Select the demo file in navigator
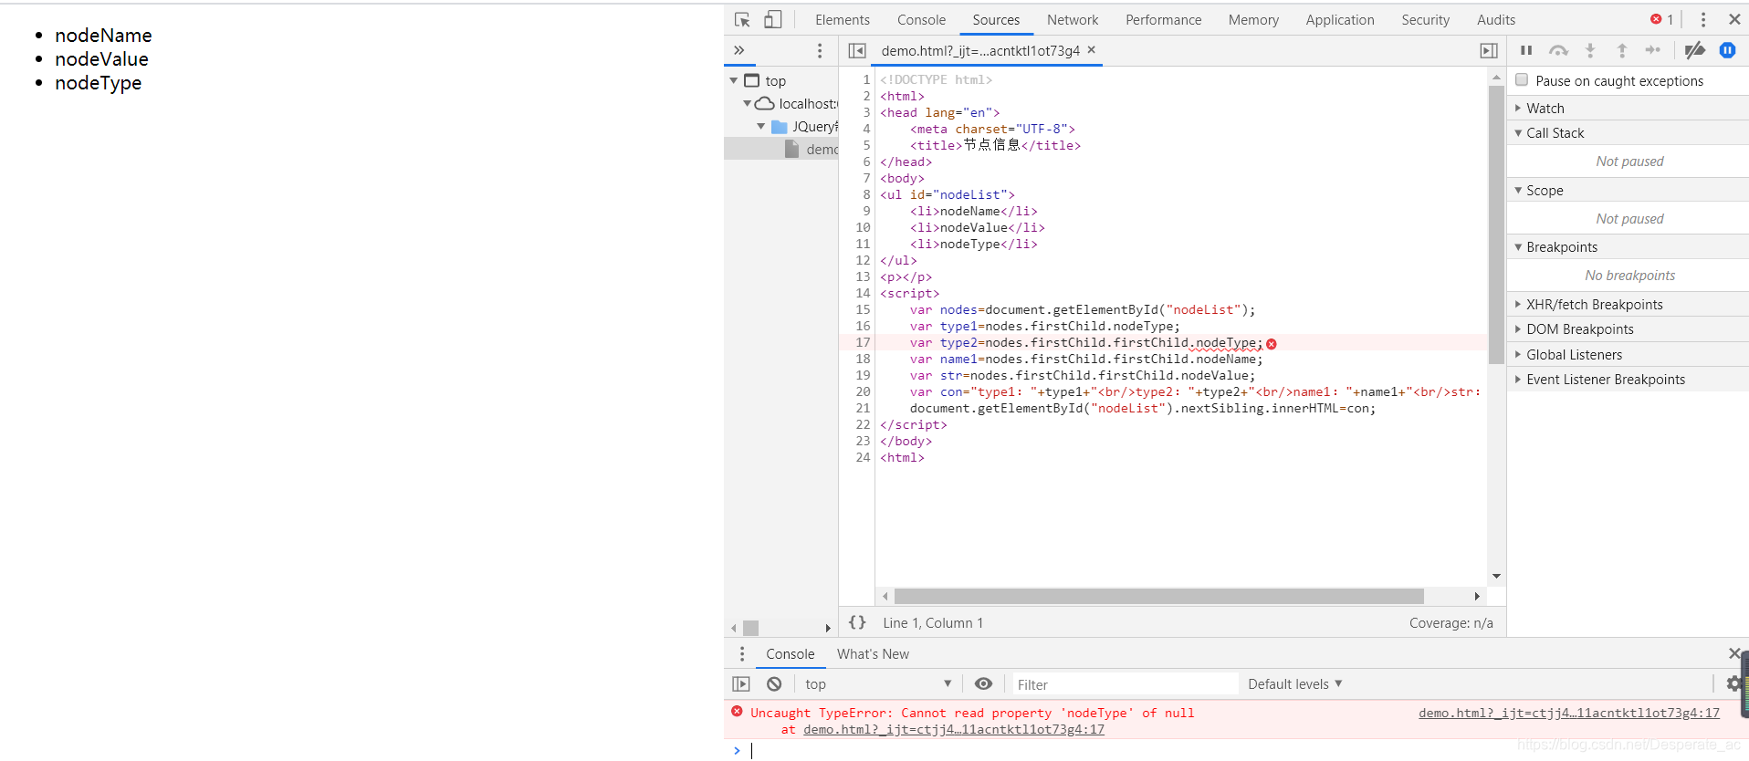Screen dimensions: 1749x761 coord(781,149)
